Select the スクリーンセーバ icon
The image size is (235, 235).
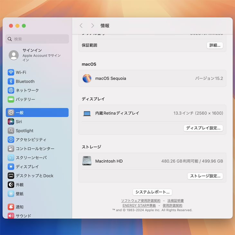tap(11, 157)
